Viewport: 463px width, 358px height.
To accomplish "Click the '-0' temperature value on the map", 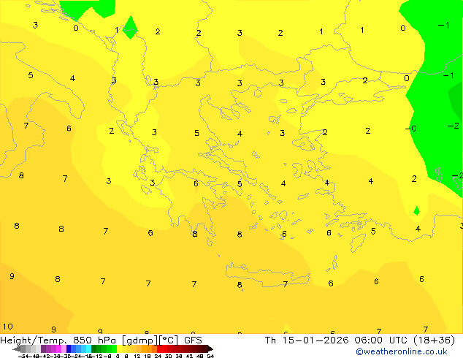I will point(411,129).
